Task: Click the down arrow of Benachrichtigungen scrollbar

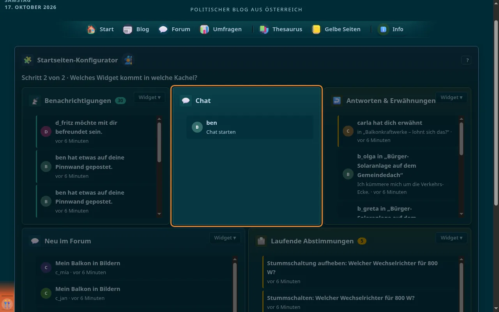Action: coord(159,214)
